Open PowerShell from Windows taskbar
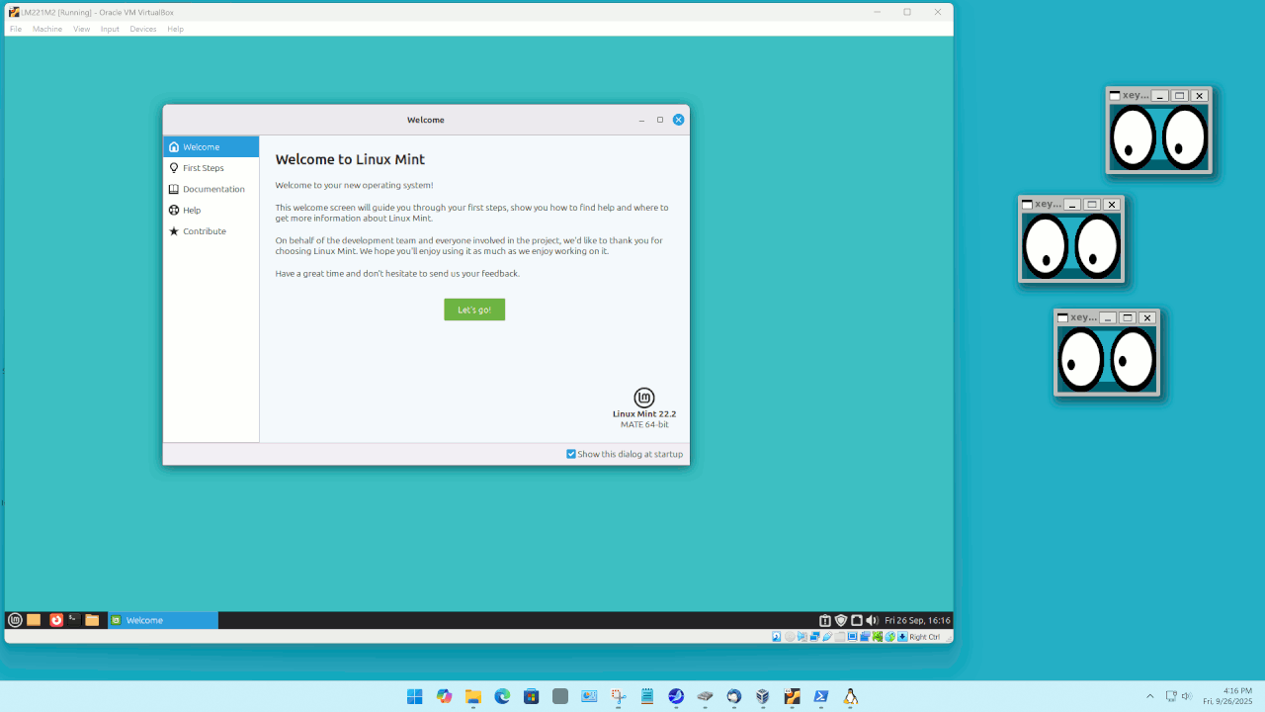1265x712 pixels. [820, 696]
